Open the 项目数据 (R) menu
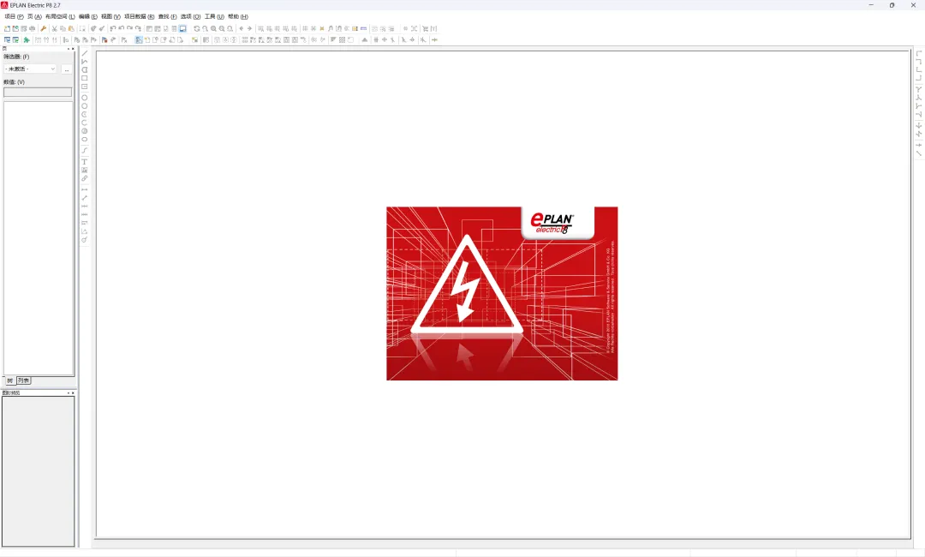The image size is (925, 557). (140, 16)
